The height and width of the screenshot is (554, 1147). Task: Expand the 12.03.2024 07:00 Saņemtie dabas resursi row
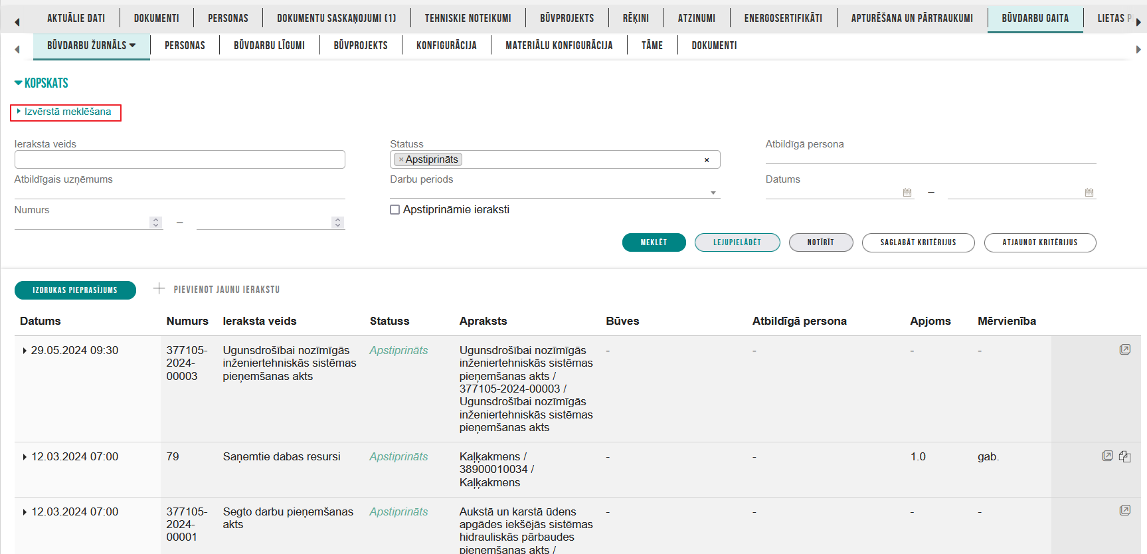(25, 457)
